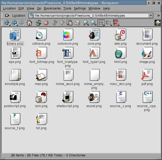Open the Location menu

[9, 8]
